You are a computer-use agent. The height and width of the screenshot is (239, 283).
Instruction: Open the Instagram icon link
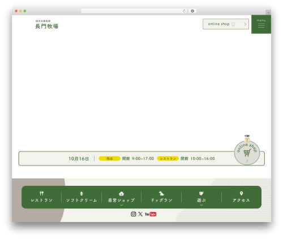134,214
